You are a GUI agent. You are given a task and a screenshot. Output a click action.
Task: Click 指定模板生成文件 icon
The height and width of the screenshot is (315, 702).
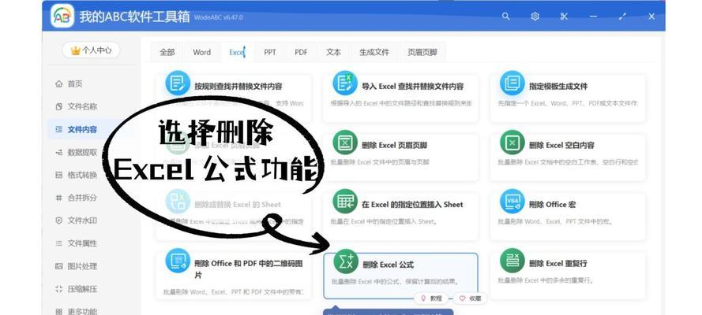coord(512,83)
